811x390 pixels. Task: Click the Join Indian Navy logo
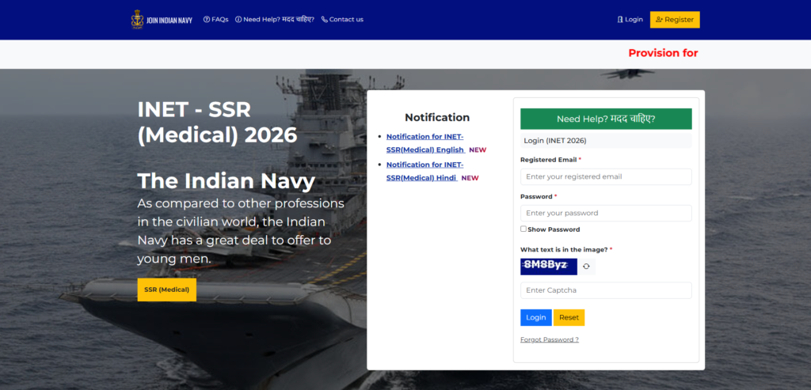click(x=162, y=20)
